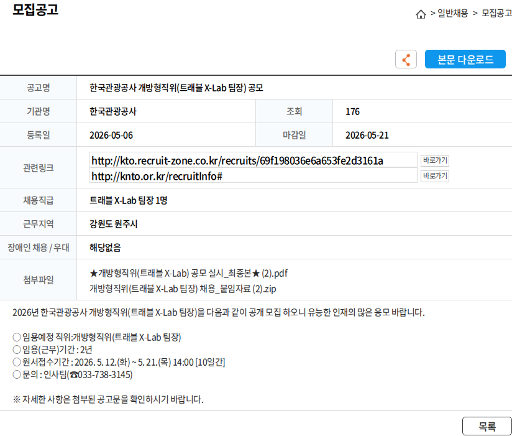The height and width of the screenshot is (436, 512).
Task: Click the 채용직급 row label
Action: (38, 200)
